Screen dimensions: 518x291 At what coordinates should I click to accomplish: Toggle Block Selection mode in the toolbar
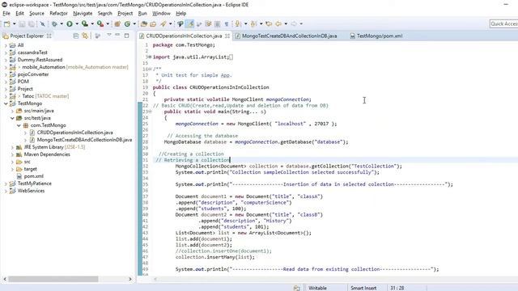218,23
